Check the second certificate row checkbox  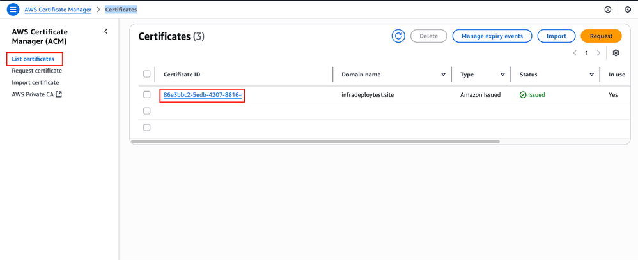click(x=147, y=111)
